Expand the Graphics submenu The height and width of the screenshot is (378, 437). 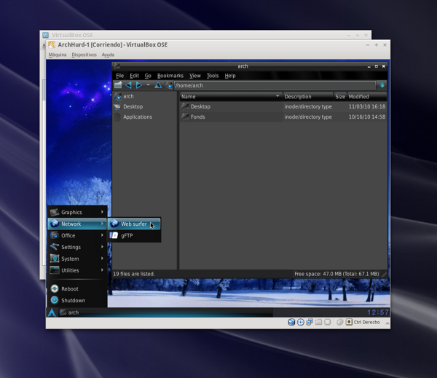tap(77, 212)
